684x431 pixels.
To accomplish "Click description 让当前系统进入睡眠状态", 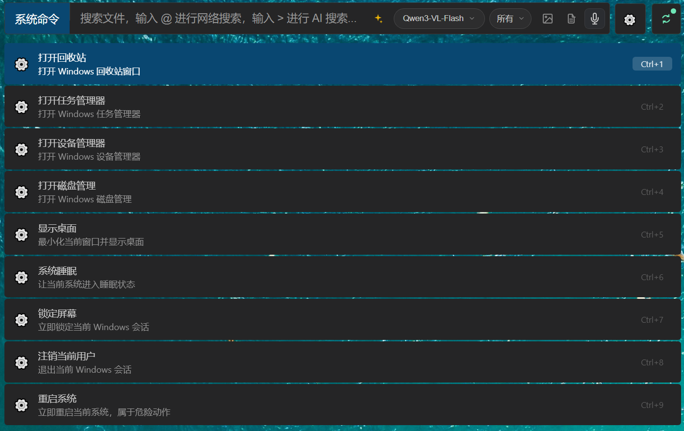I will pyautogui.click(x=86, y=285).
